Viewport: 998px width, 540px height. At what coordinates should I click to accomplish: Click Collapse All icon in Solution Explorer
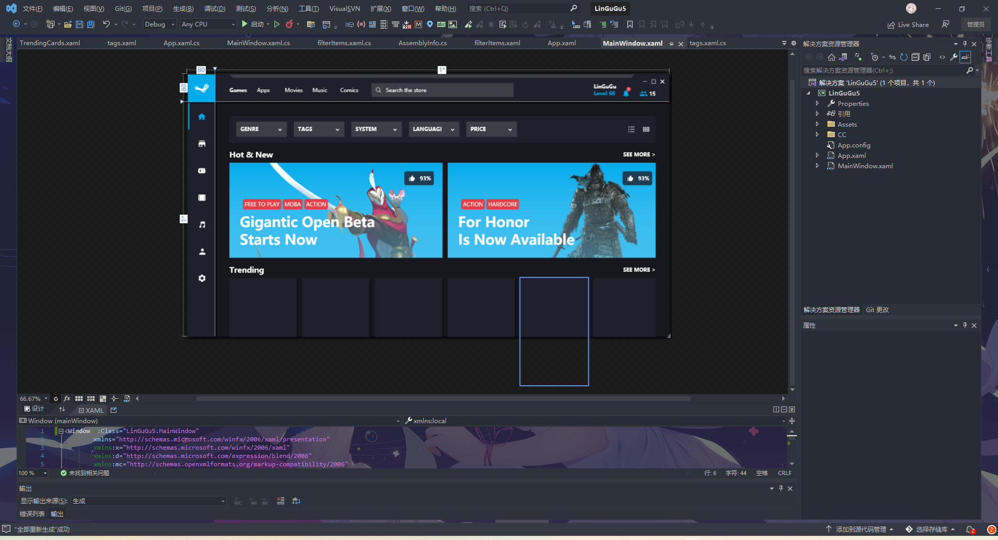(915, 57)
